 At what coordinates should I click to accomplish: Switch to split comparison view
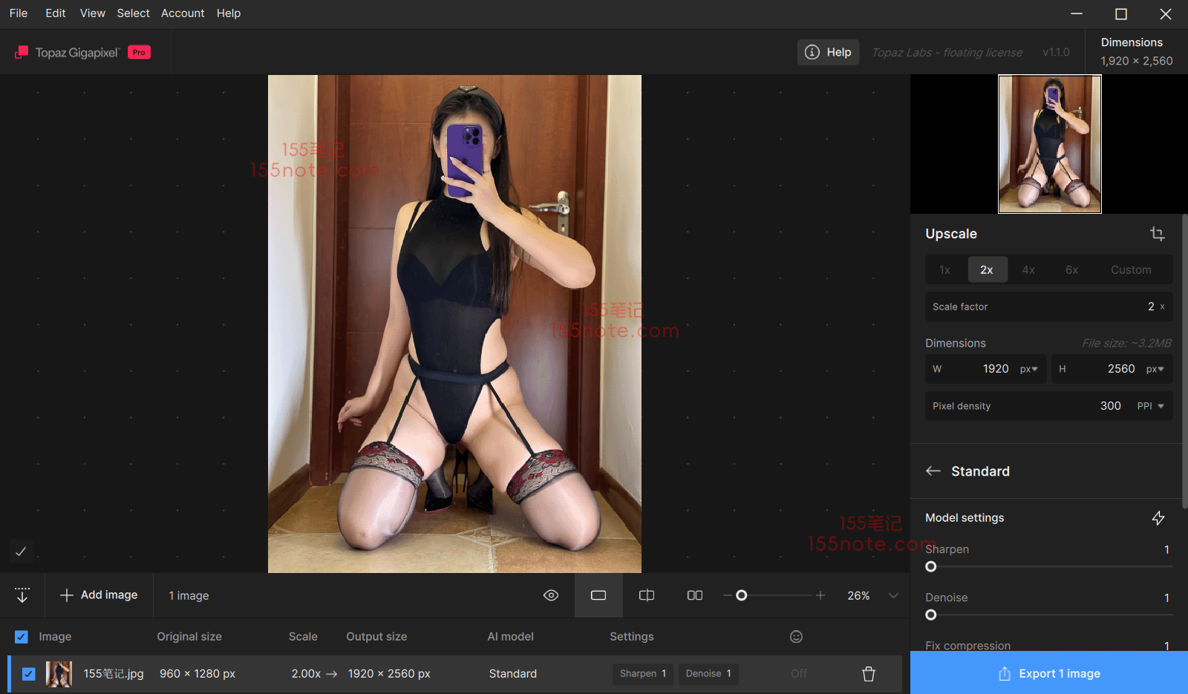(647, 595)
